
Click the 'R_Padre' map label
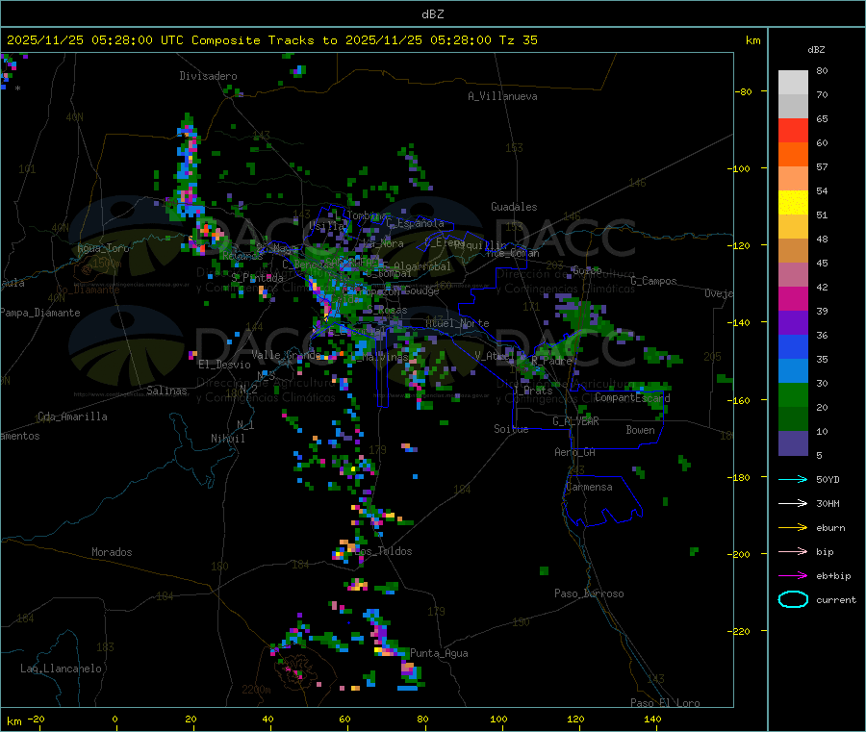tap(551, 361)
